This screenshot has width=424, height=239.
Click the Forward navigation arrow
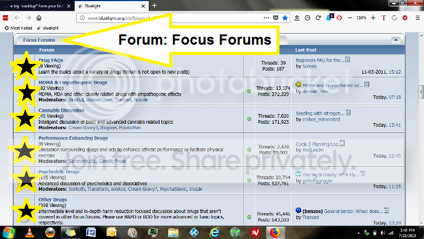pos(28,18)
